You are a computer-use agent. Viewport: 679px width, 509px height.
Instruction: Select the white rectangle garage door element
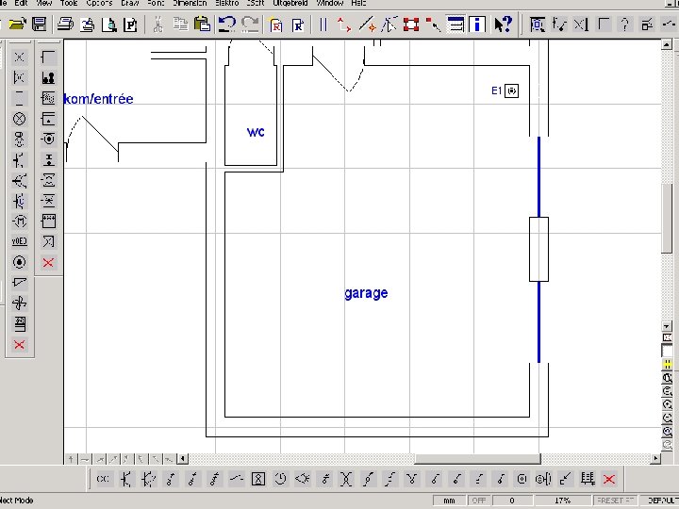coord(538,249)
